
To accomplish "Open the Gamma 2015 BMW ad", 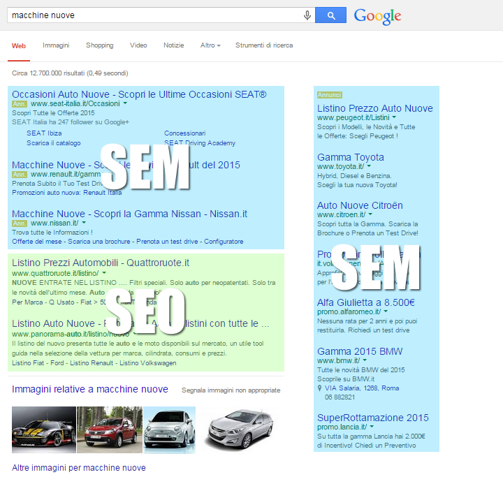I will coord(360,351).
